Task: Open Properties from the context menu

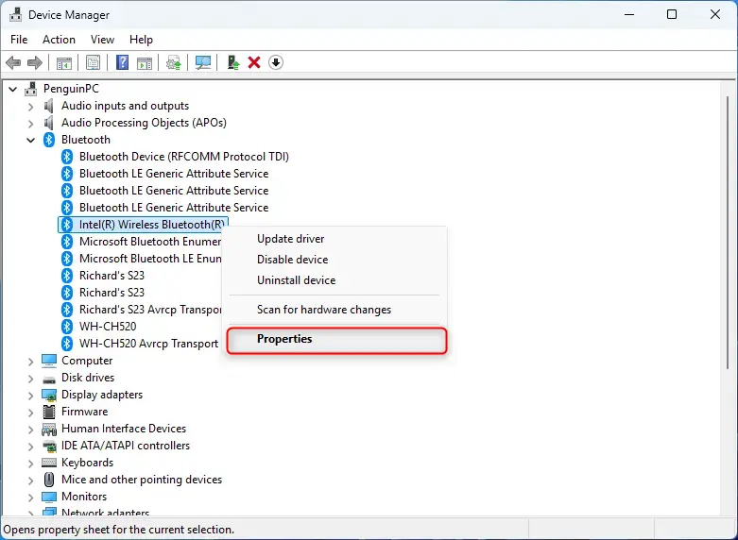Action: click(336, 340)
